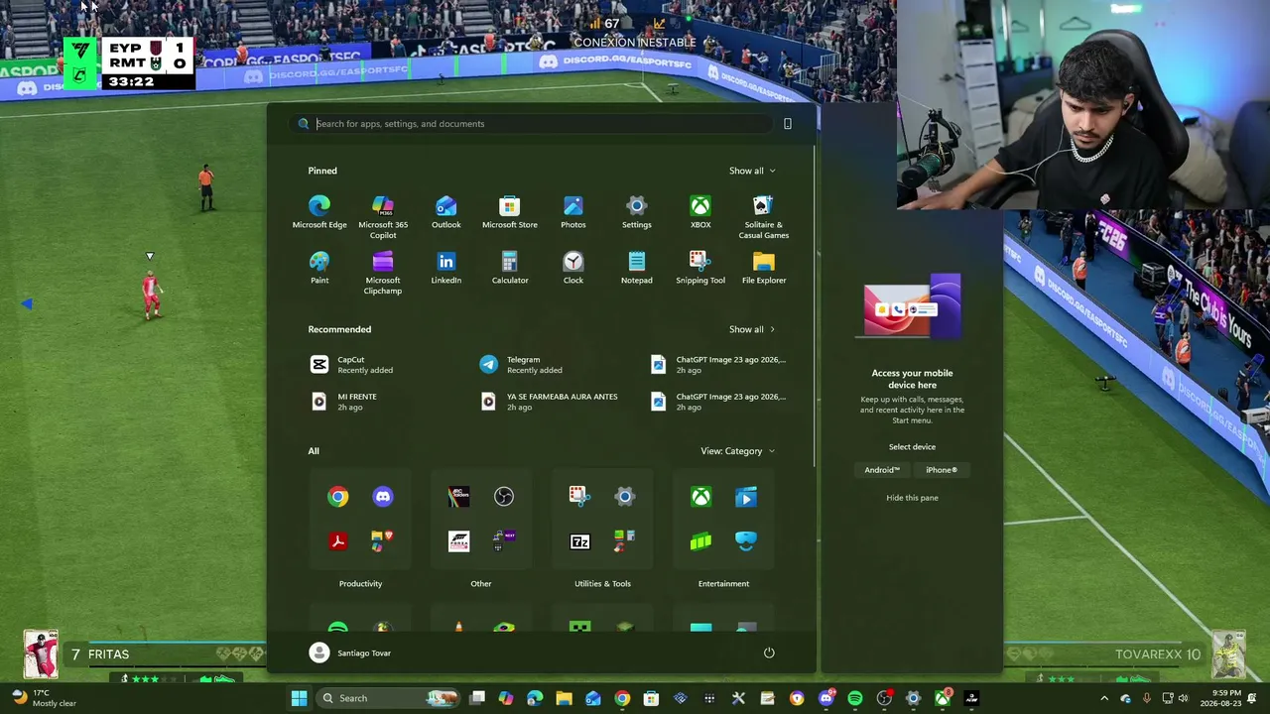Select iPhone as mobile device

pos(942,470)
